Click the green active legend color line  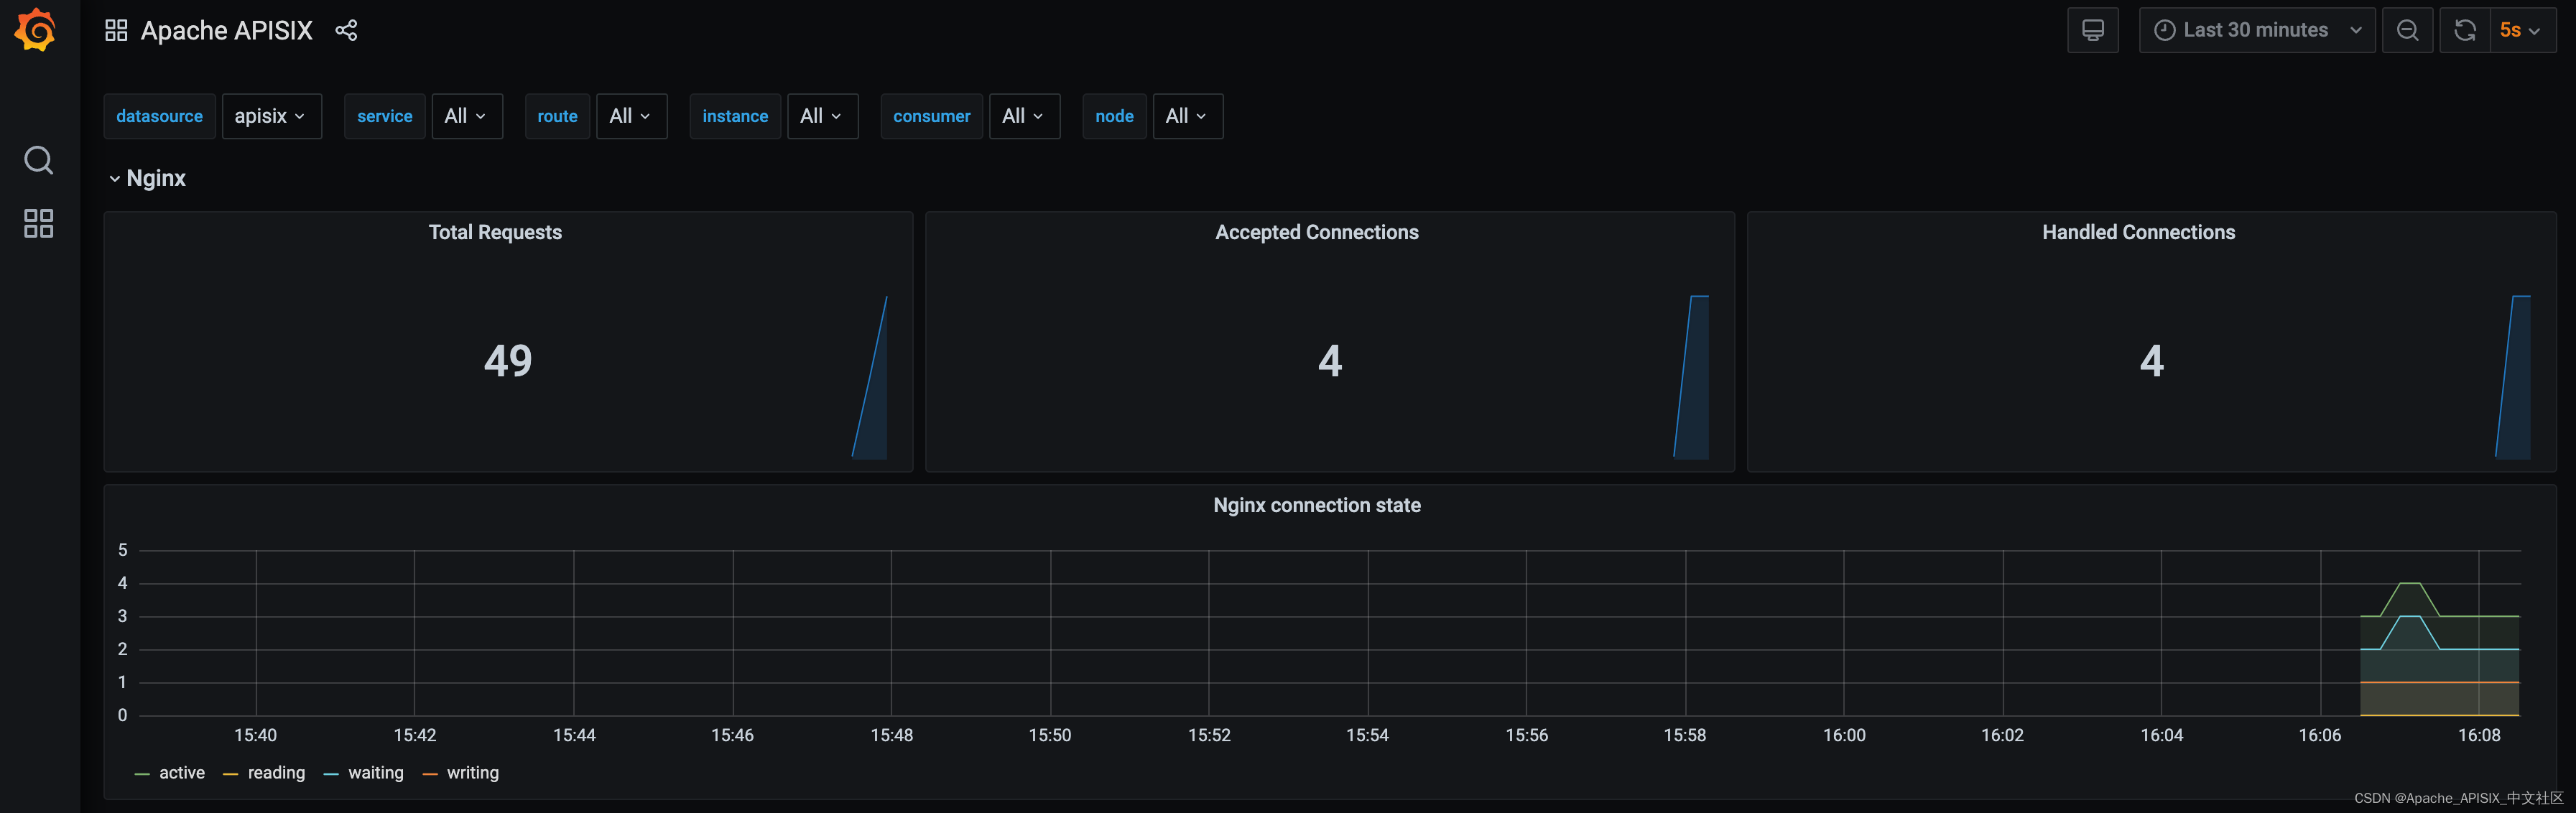142,774
